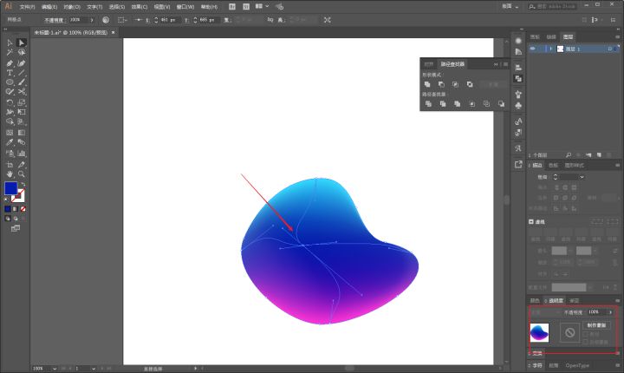The image size is (624, 373).
Task: Choose the Ellipse shape tool
Action: [x=10, y=82]
